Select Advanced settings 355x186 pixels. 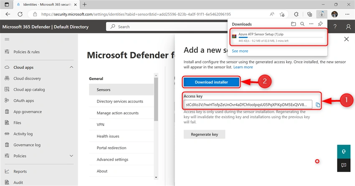pyautogui.click(x=121, y=160)
